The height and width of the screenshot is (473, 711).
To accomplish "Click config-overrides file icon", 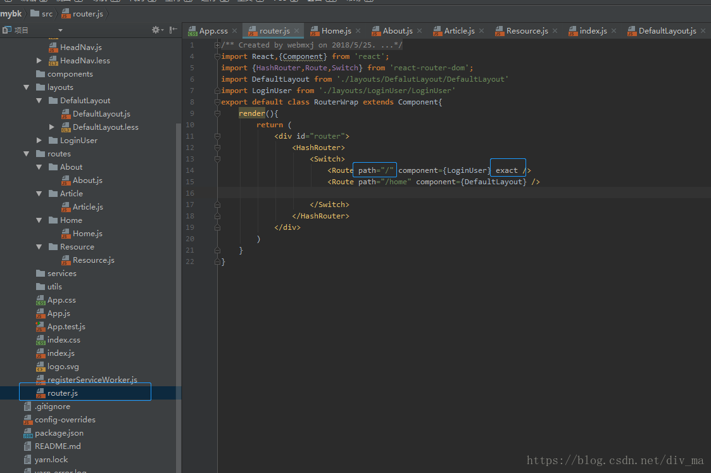I will pyautogui.click(x=28, y=419).
